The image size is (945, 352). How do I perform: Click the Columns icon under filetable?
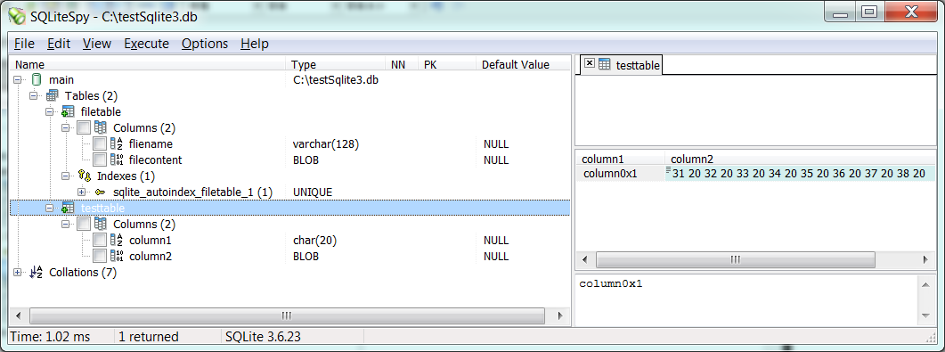pyautogui.click(x=101, y=127)
